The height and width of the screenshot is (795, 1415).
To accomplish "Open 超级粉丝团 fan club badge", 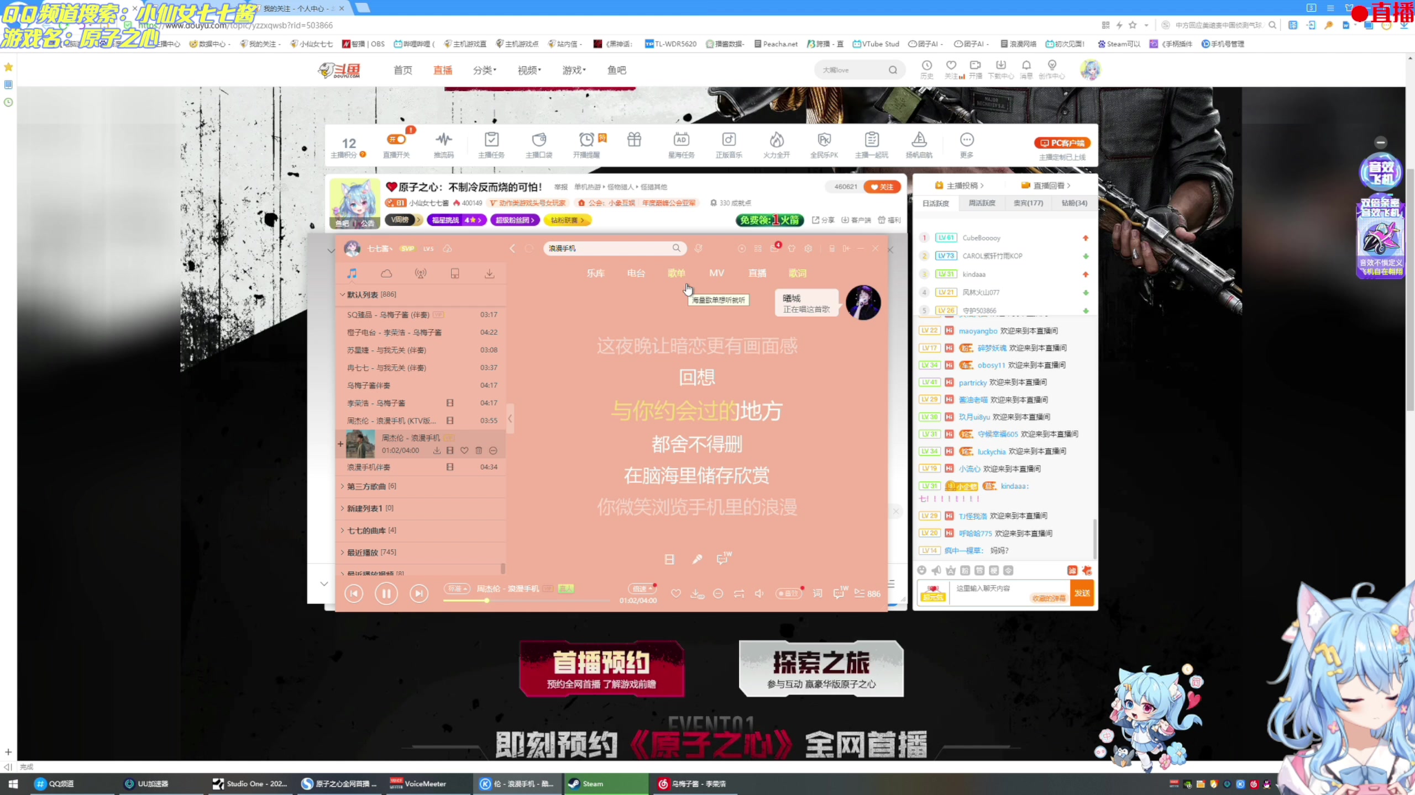I will (x=515, y=220).
